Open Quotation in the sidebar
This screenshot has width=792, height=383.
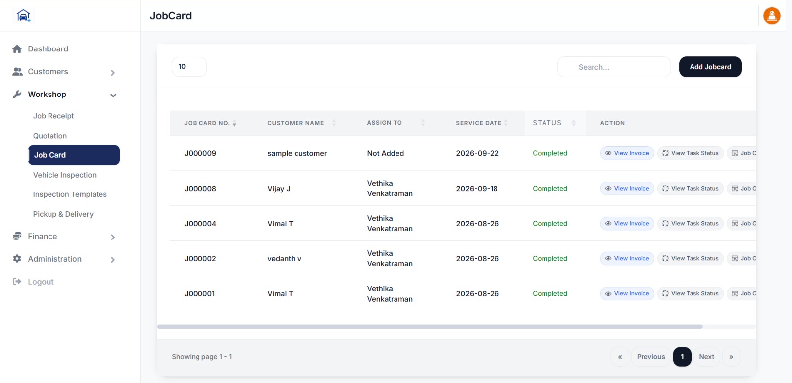click(x=50, y=136)
